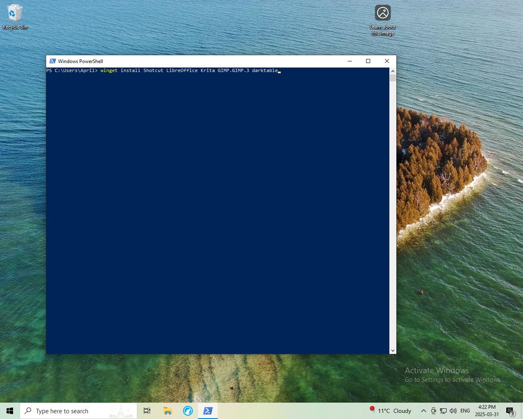The image size is (523, 419).
Task: Click the taskbar search box
Action: (78, 411)
